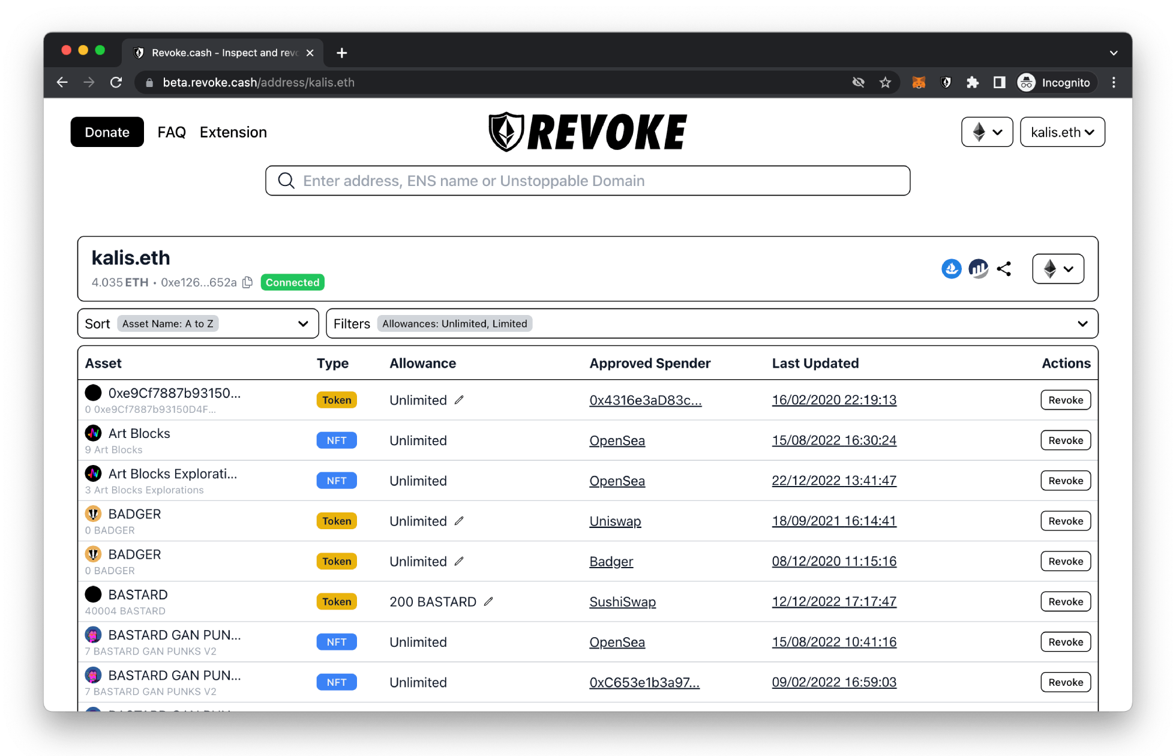Expand the Filters dropdown
The image size is (1176, 756).
point(712,323)
